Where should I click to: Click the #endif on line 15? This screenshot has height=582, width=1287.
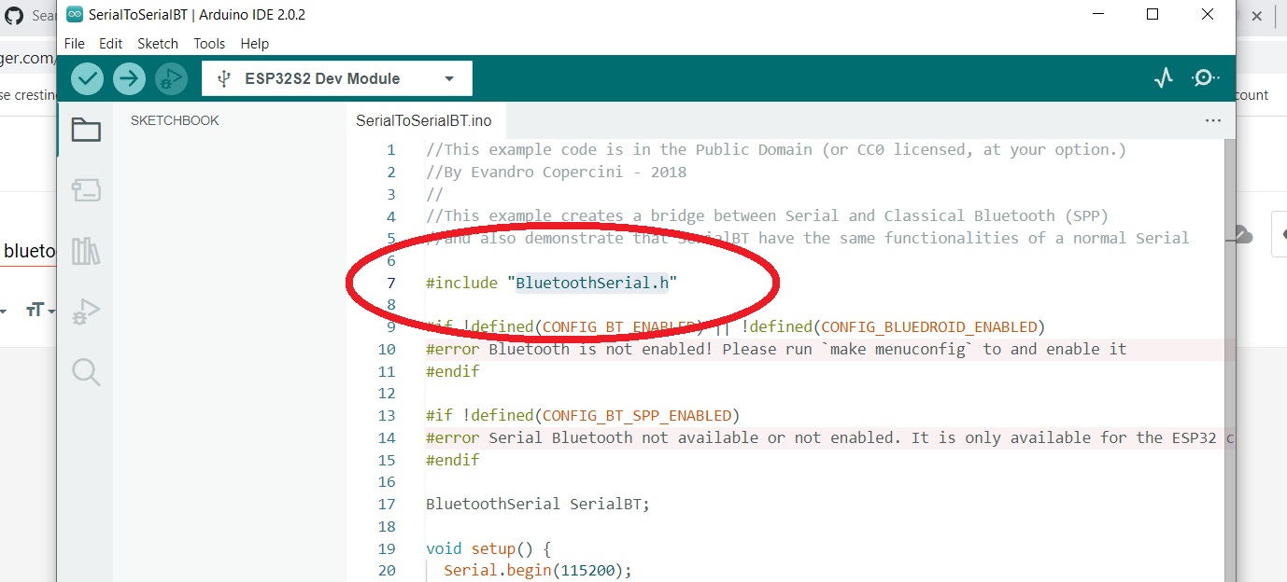pos(452,460)
